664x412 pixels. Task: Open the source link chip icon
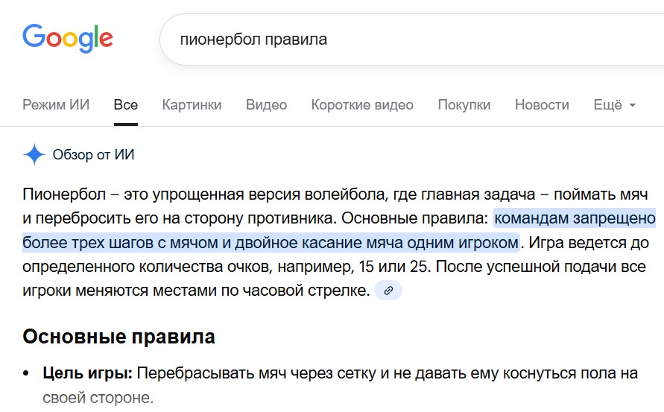point(388,291)
